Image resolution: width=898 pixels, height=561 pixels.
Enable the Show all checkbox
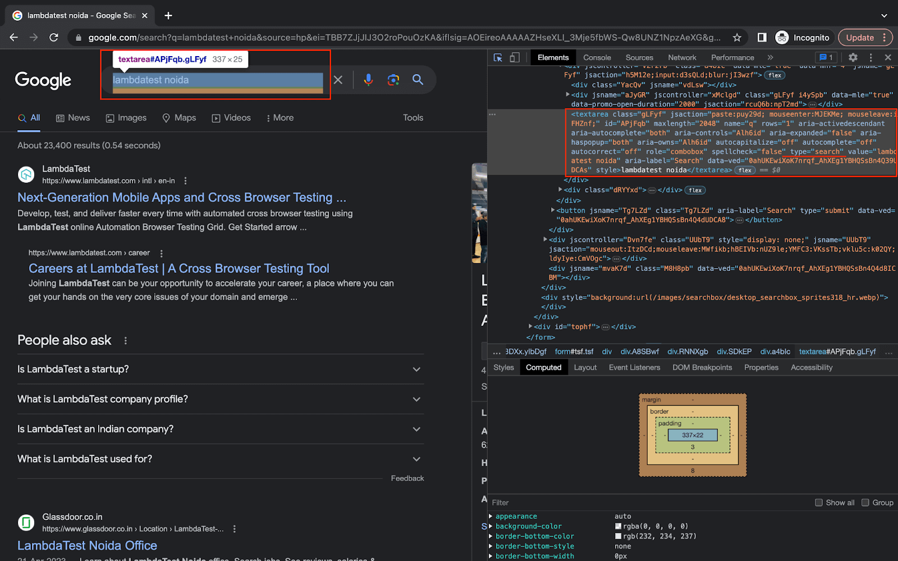[819, 503]
